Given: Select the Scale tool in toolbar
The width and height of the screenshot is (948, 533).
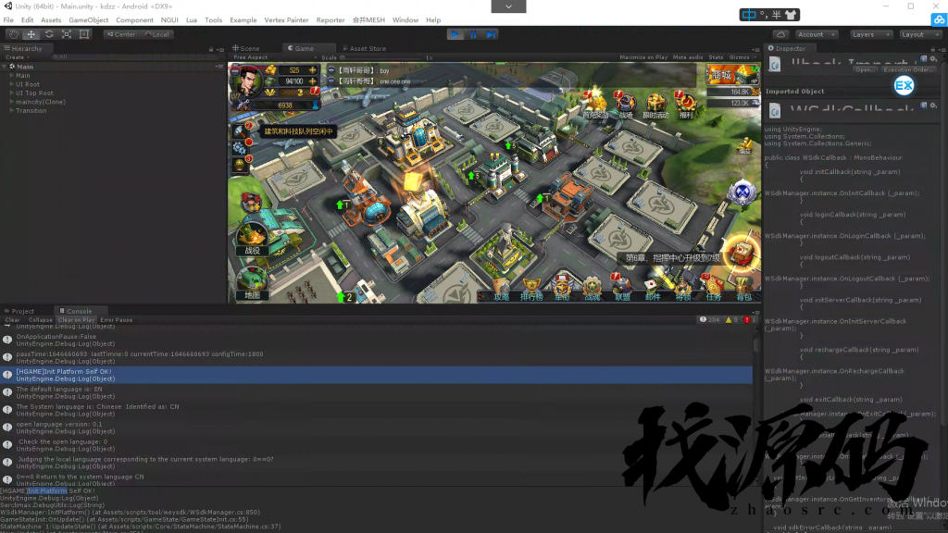Looking at the screenshot, I should pyautogui.click(x=67, y=34).
